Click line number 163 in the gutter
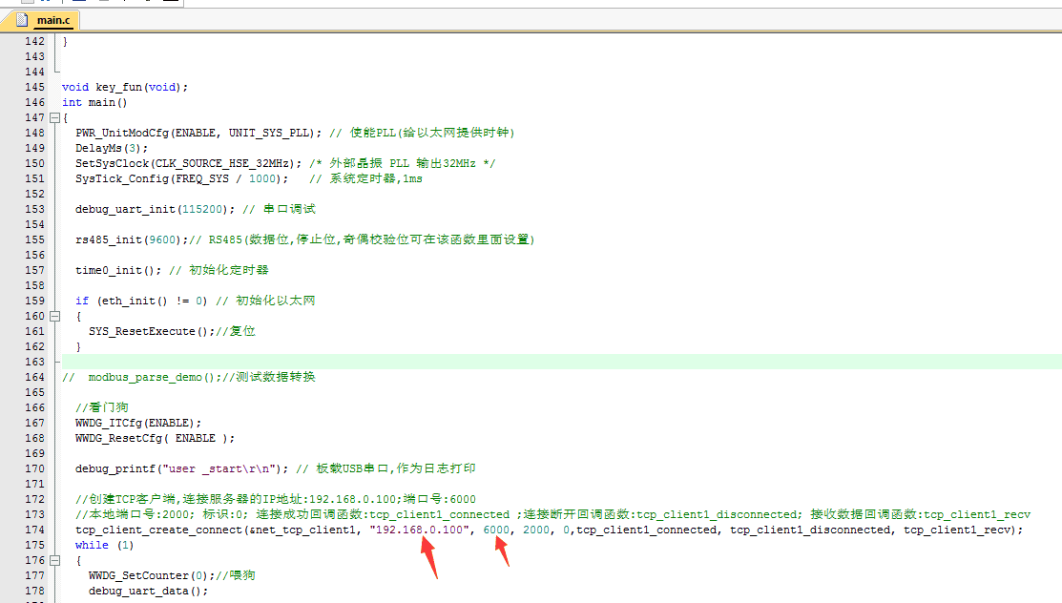The height and width of the screenshot is (603, 1062). pyautogui.click(x=34, y=362)
